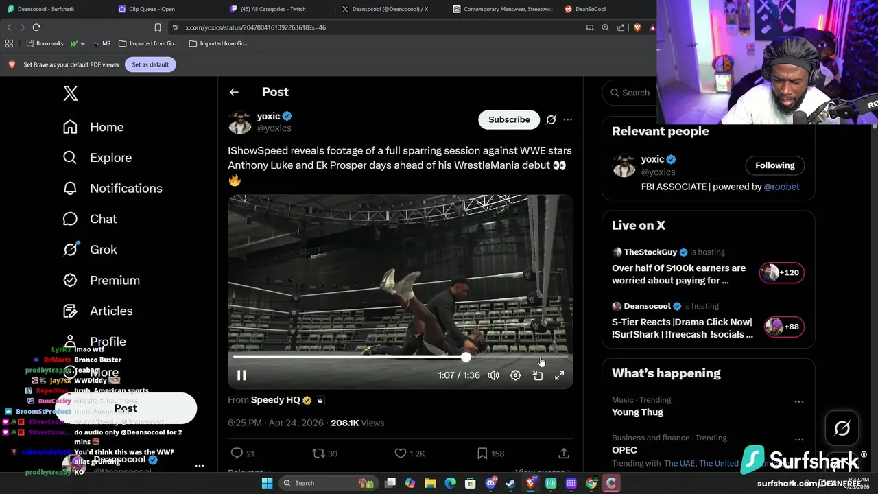Open video settings gear icon
The height and width of the screenshot is (494, 878).
point(515,375)
